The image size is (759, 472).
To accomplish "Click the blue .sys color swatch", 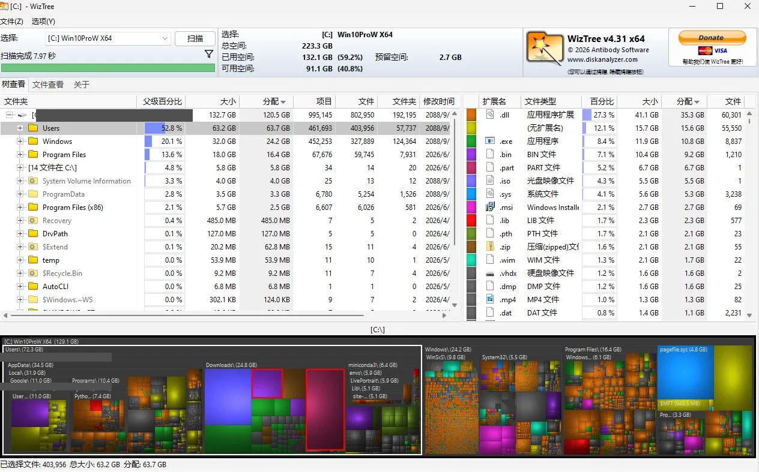I will (x=471, y=194).
